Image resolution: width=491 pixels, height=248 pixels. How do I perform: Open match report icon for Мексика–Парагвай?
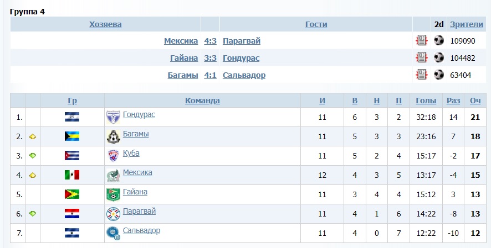point(422,41)
